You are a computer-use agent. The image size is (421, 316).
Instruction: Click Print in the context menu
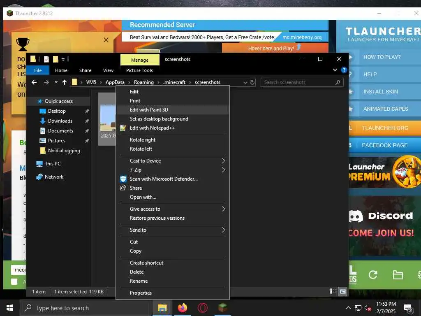(172, 101)
